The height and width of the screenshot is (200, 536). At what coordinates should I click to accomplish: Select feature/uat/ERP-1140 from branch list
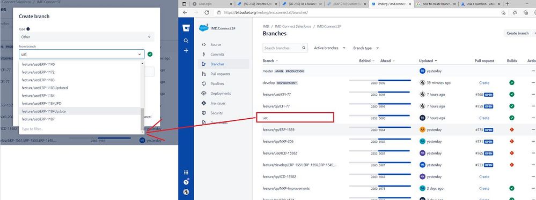[79, 64]
